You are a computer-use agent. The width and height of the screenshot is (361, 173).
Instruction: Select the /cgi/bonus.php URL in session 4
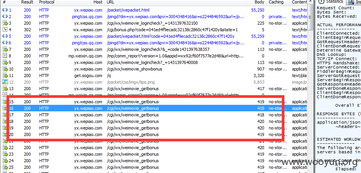(172, 30)
